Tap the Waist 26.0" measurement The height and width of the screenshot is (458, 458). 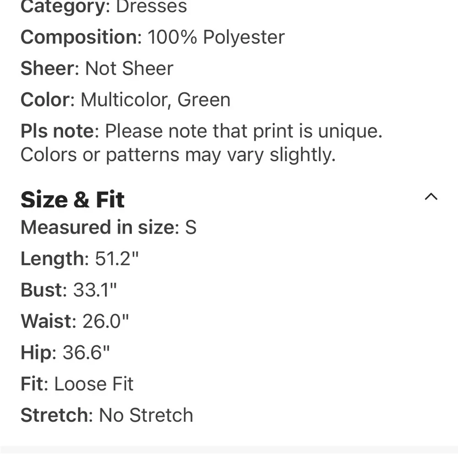coord(75,322)
